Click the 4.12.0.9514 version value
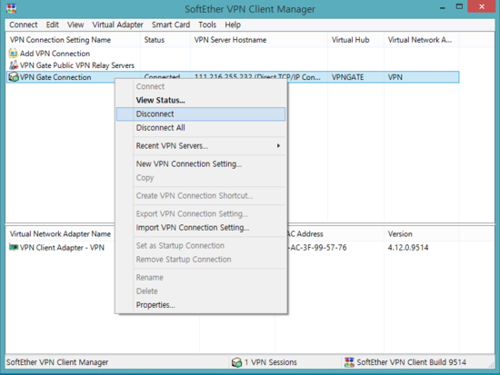 [x=408, y=248]
